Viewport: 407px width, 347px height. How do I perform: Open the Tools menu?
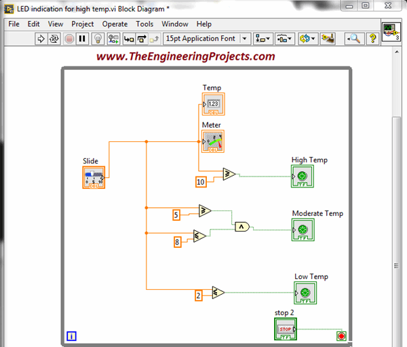[x=144, y=24]
